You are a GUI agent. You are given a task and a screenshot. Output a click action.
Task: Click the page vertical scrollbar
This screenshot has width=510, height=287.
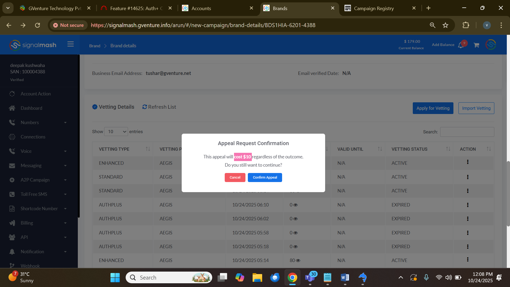click(x=508, y=193)
